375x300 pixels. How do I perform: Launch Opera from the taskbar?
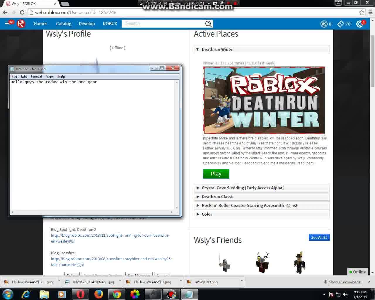[80, 294]
